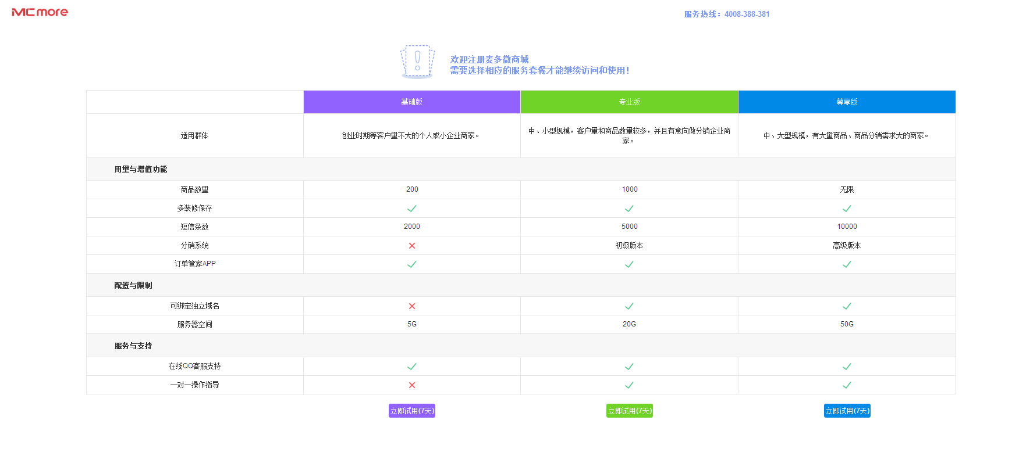Start the 基础版 7-day trial (purple button)
The image size is (1012, 474).
pyautogui.click(x=412, y=411)
